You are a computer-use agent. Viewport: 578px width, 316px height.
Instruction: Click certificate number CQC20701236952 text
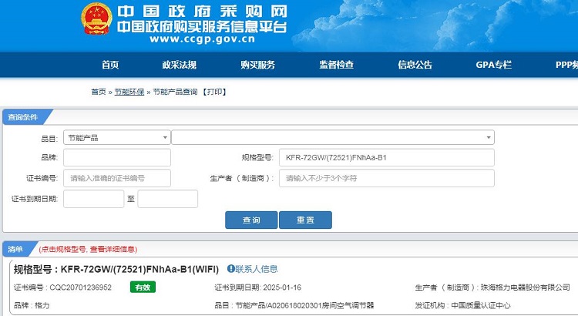[x=80, y=287]
